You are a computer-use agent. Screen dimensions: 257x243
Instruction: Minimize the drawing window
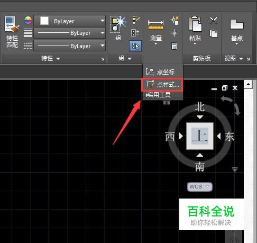click(x=214, y=89)
